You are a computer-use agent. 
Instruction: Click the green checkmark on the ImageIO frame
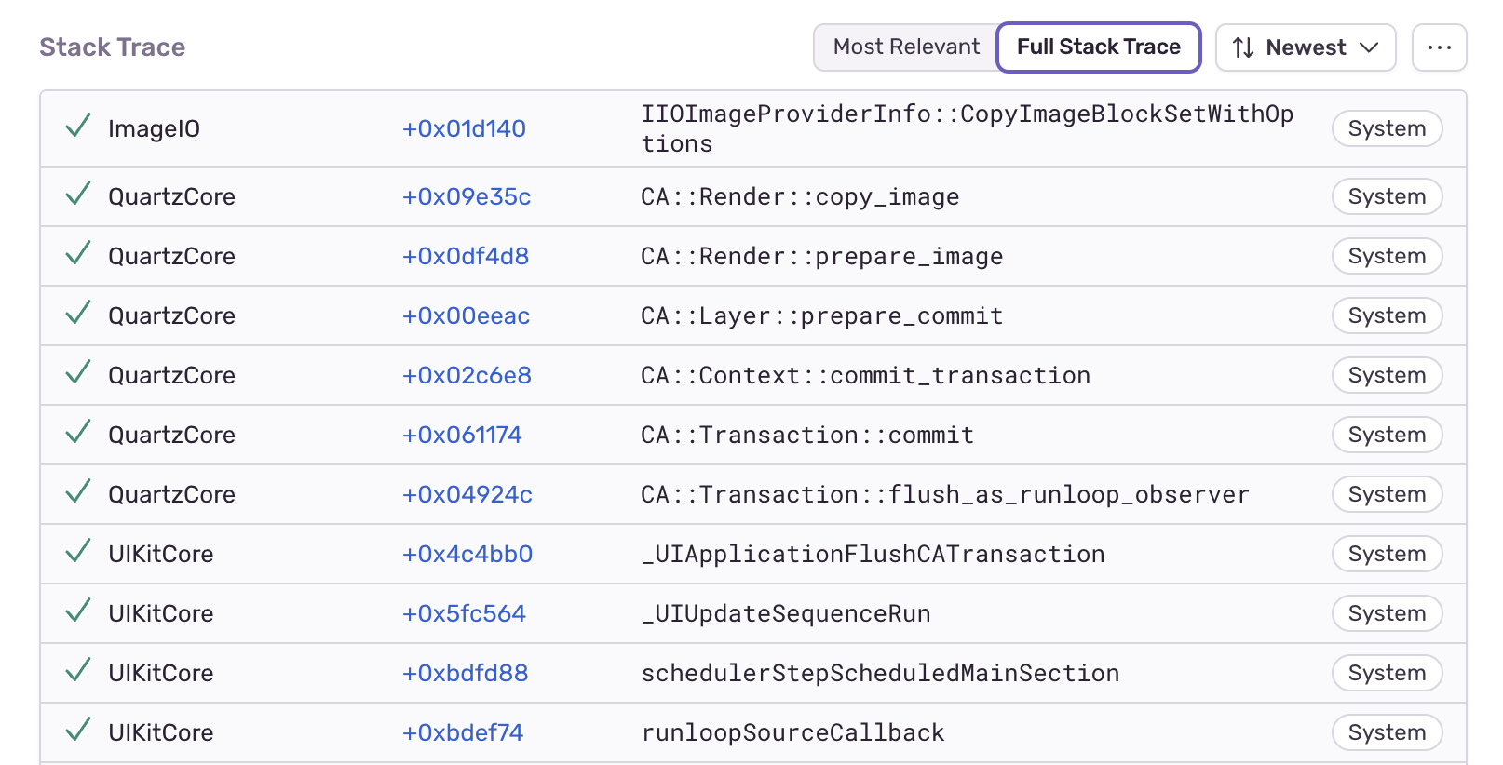tap(77, 127)
